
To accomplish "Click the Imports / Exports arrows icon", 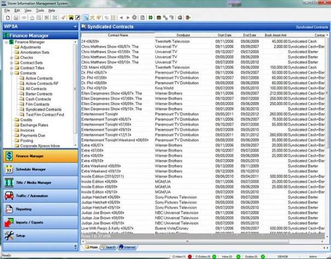I will [9, 222].
